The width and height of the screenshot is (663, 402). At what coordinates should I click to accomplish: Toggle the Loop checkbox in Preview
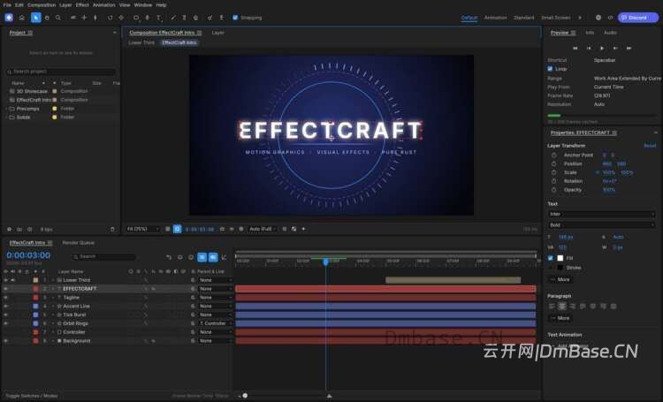coord(550,69)
